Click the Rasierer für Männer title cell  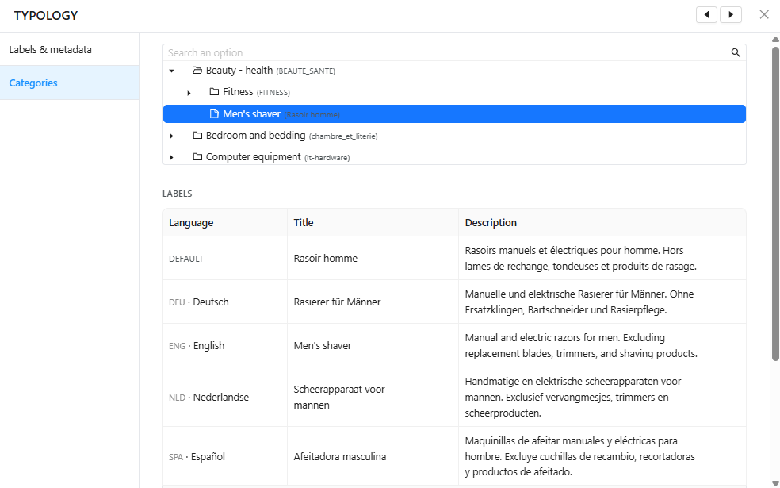click(373, 302)
